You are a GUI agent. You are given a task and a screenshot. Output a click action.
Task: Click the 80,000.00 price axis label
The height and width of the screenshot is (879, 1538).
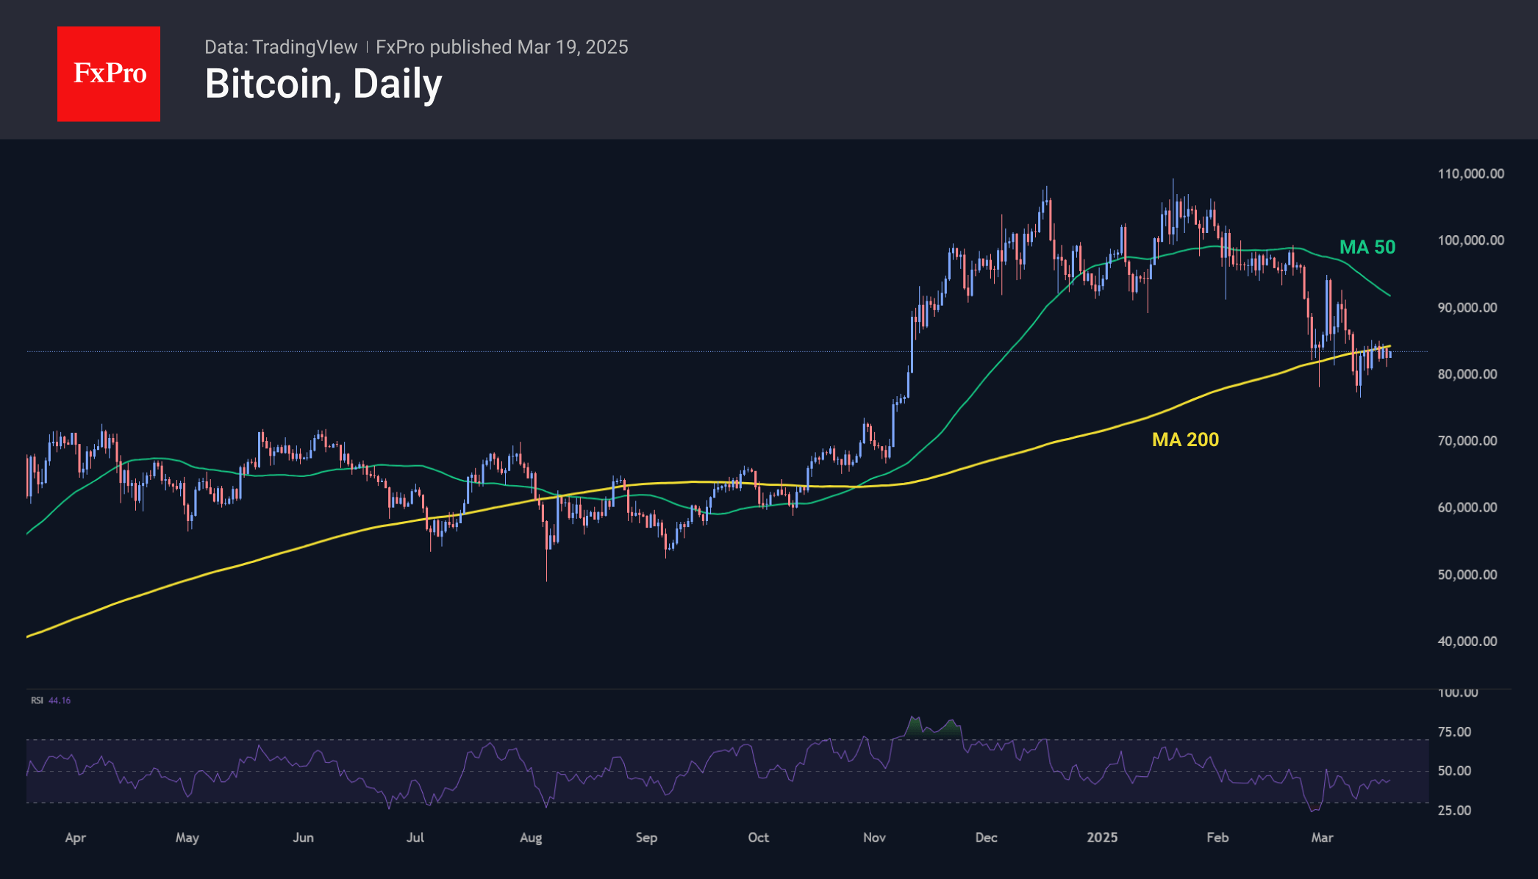point(1467,374)
